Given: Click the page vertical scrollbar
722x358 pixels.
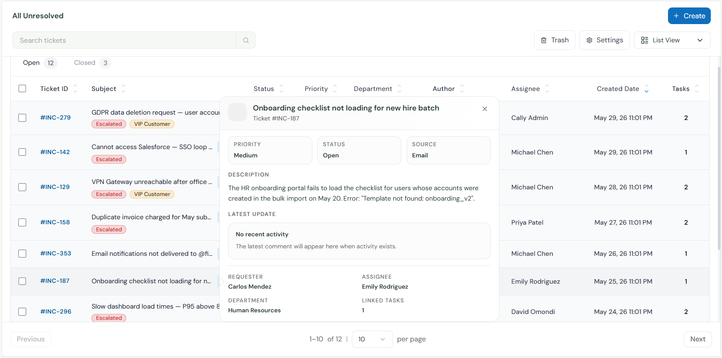Looking at the screenshot, I should pyautogui.click(x=719, y=158).
